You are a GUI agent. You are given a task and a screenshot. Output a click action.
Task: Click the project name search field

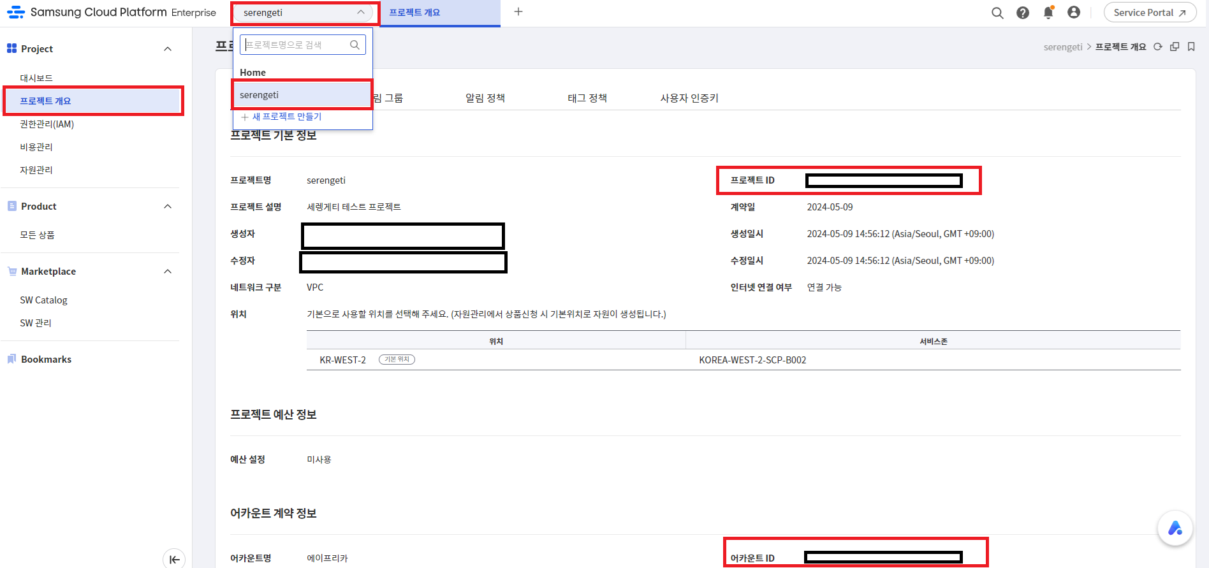(295, 45)
